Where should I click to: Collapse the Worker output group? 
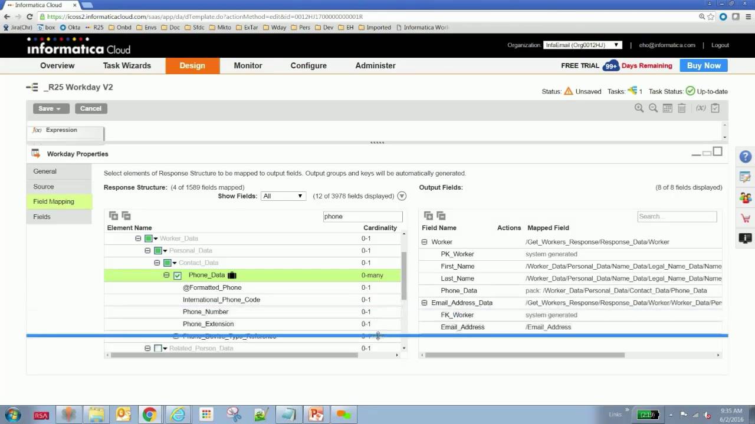[x=424, y=242]
